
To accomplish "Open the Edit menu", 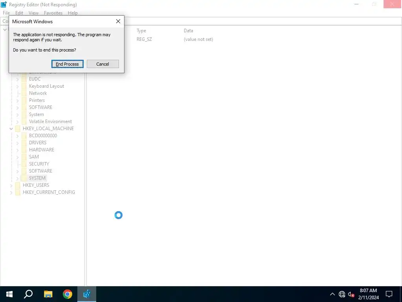I will click(19, 13).
